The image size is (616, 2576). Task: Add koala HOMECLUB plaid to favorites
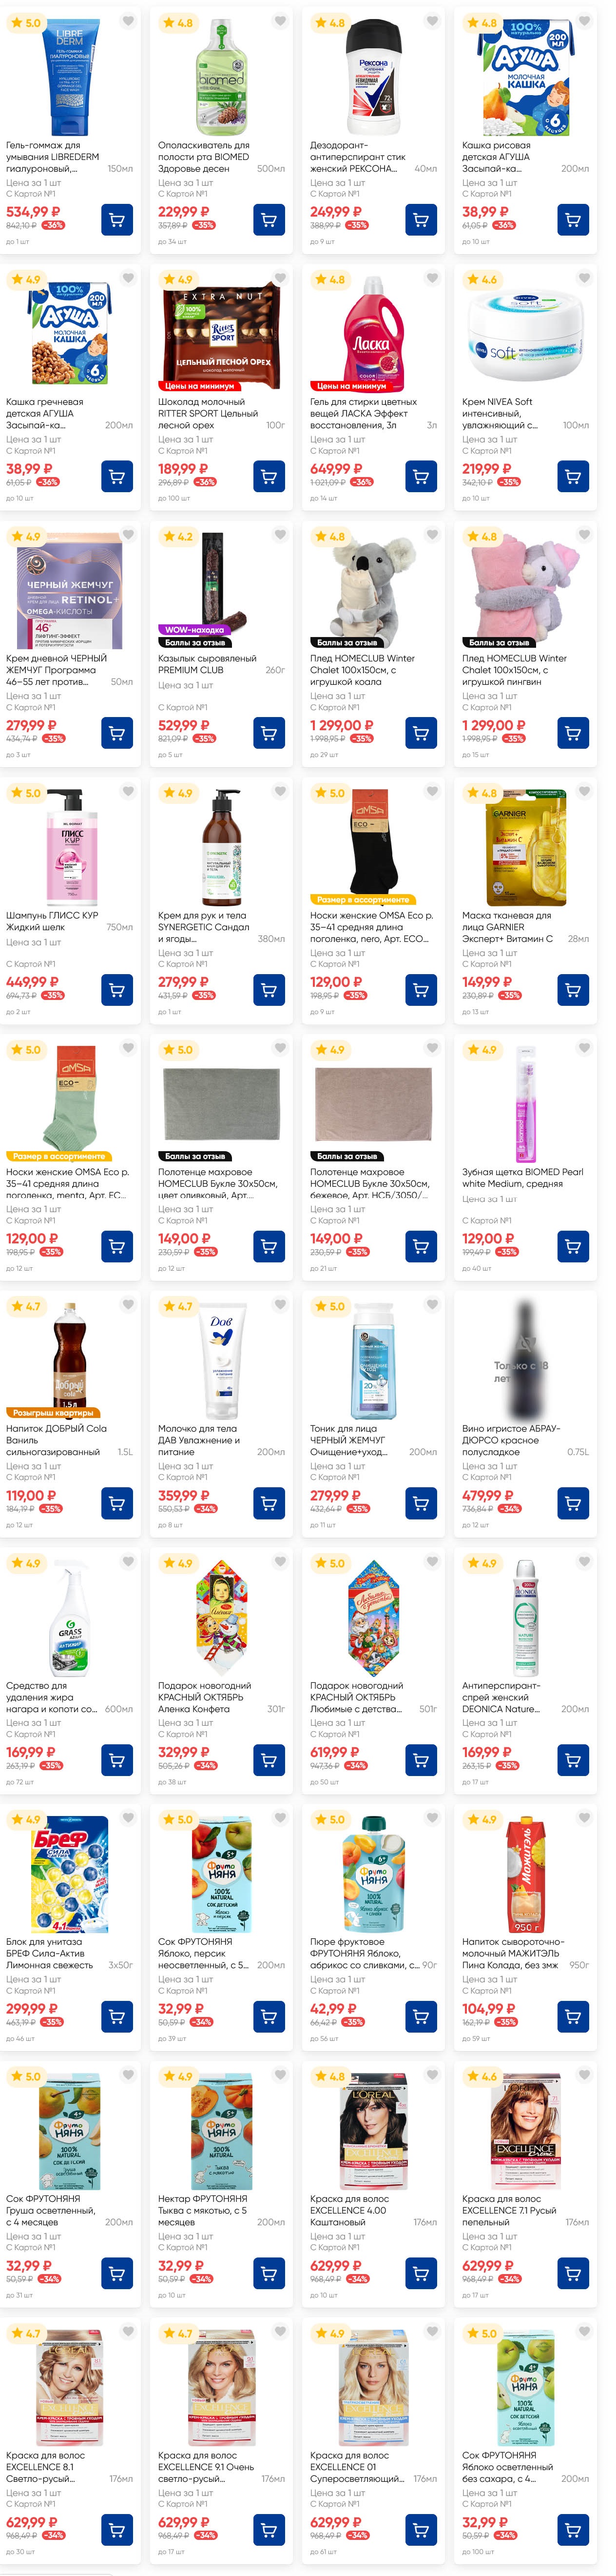pyautogui.click(x=432, y=535)
